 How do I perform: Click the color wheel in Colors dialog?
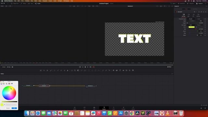click(9, 93)
